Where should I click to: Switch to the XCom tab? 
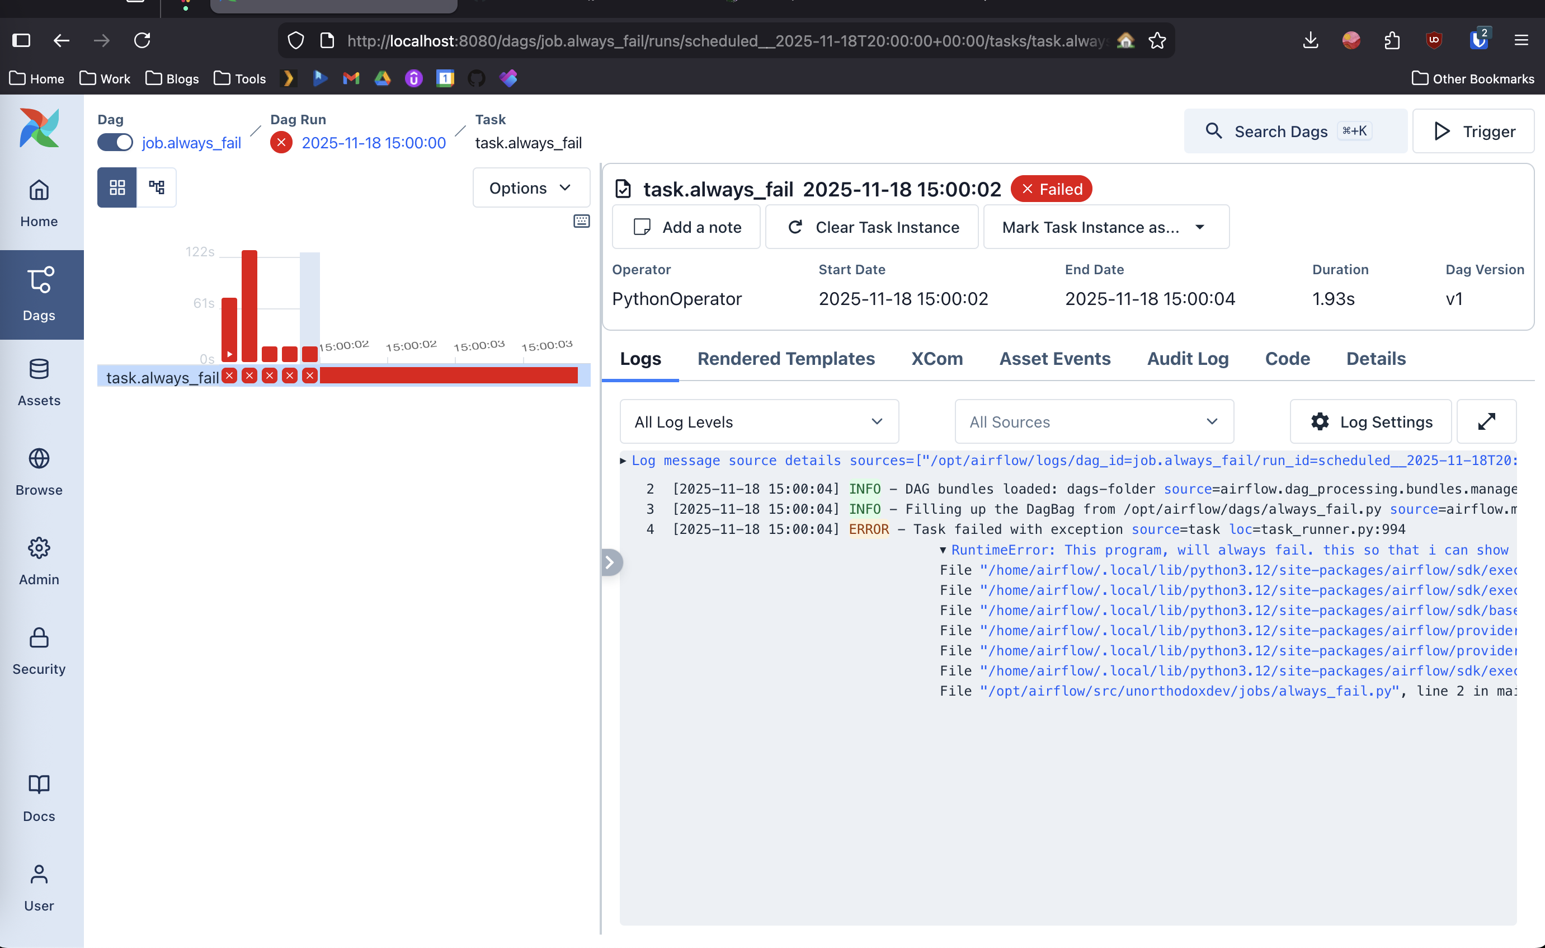937,358
